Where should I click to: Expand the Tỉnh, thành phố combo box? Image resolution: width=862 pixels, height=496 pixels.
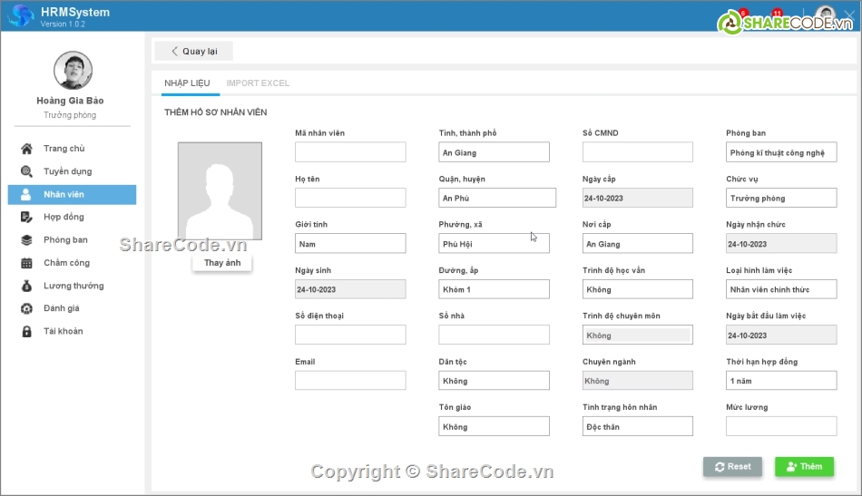tap(494, 152)
